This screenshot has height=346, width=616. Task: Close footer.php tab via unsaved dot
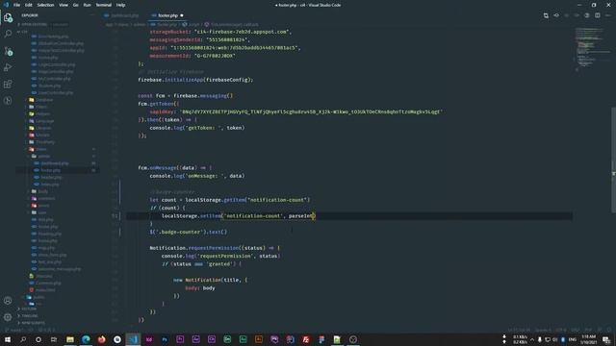pyautogui.click(x=182, y=15)
